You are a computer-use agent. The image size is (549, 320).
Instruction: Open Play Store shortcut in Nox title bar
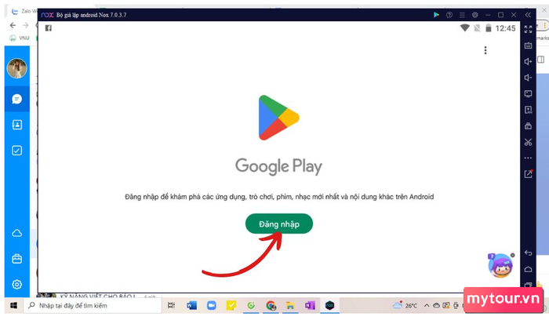point(436,15)
